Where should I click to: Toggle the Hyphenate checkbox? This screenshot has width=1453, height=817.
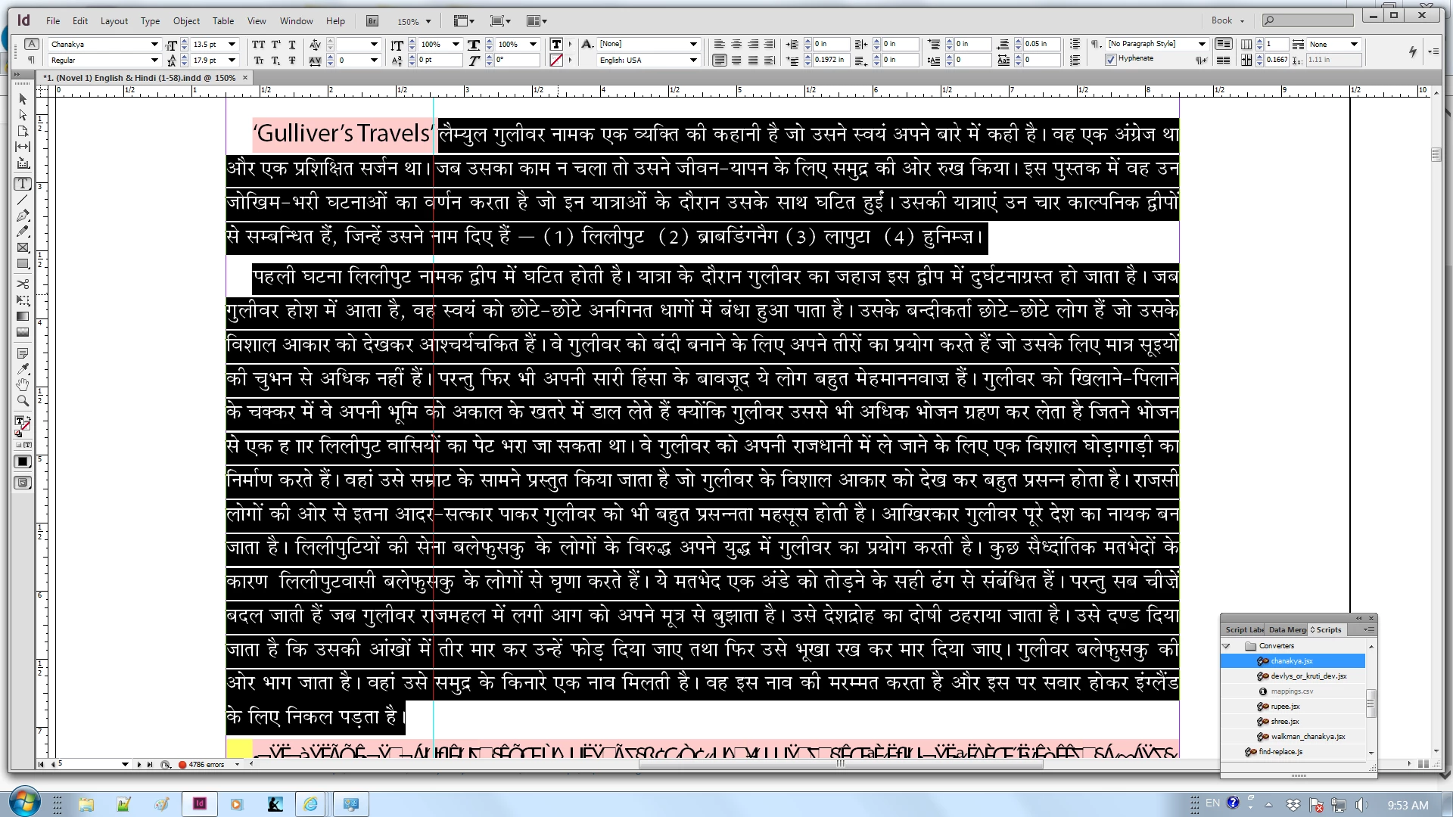pos(1111,60)
